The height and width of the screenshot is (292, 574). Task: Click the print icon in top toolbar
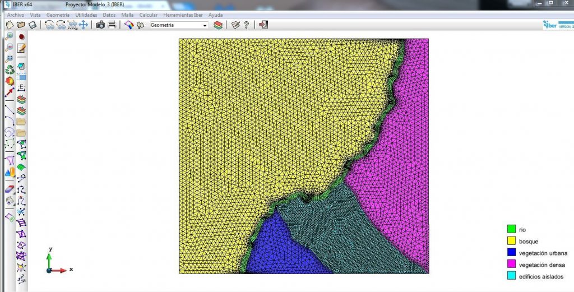point(112,25)
